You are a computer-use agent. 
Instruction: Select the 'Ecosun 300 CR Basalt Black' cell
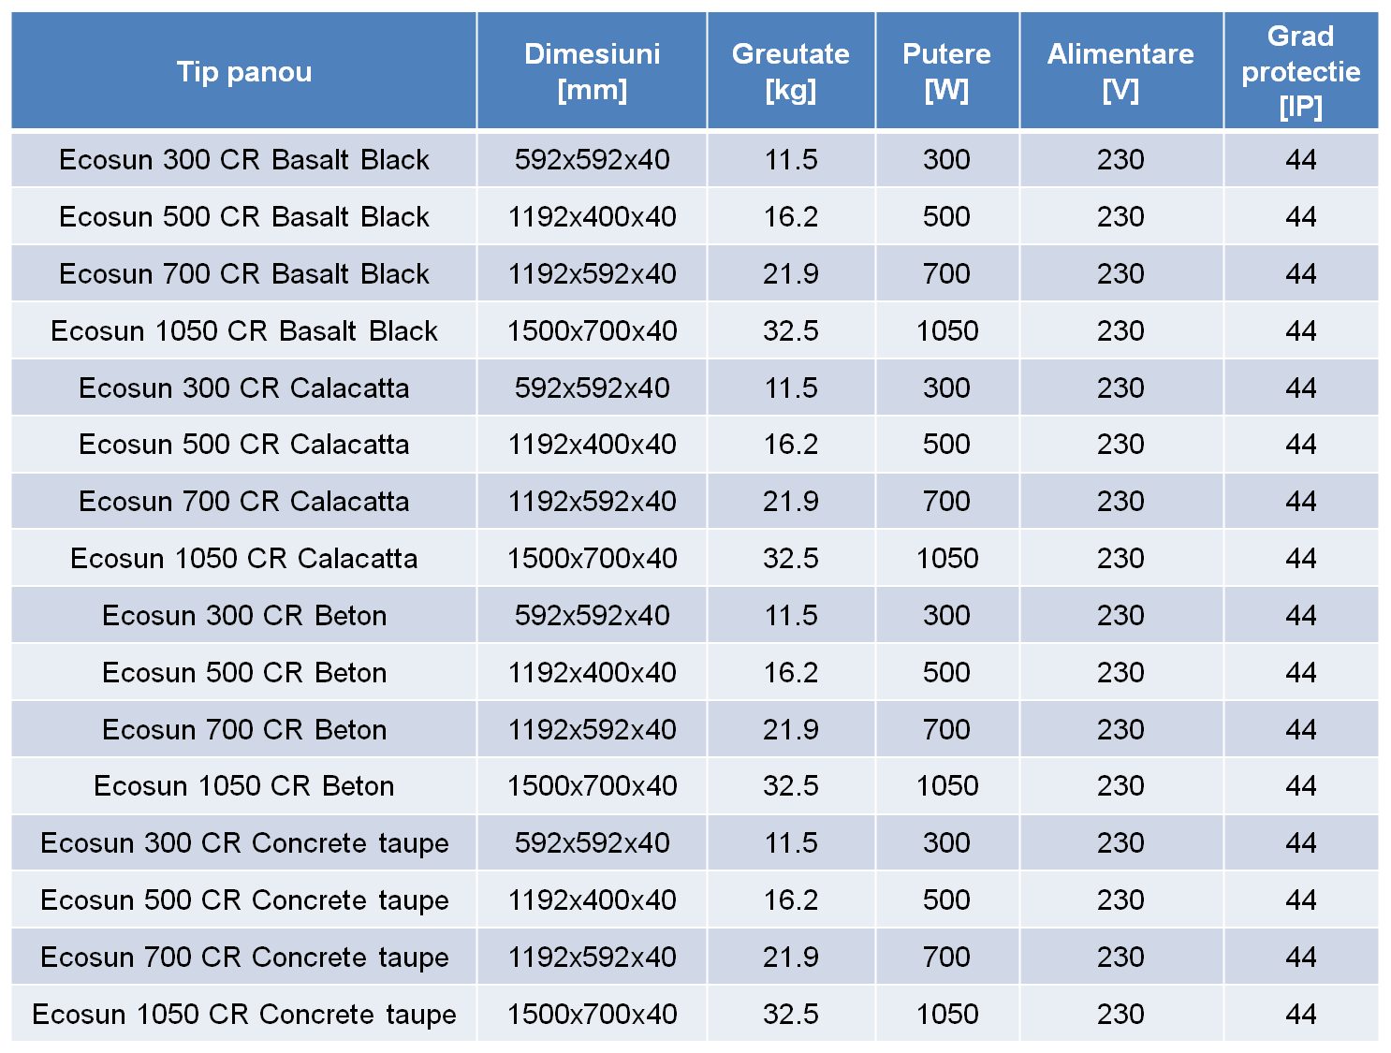pos(243,160)
